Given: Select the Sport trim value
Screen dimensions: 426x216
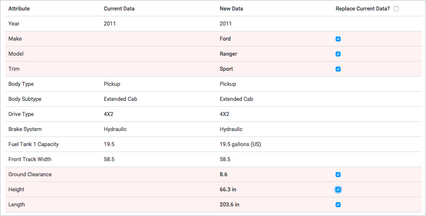Looking at the screenshot, I should click(x=226, y=69).
